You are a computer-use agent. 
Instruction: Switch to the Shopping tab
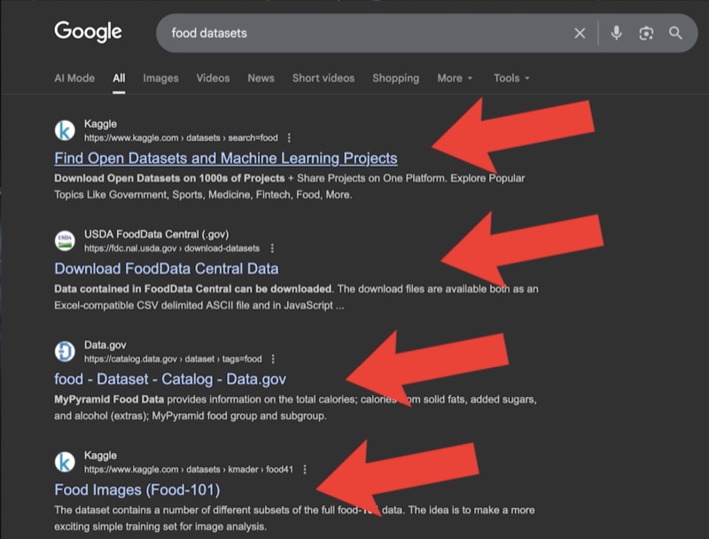[x=395, y=78]
